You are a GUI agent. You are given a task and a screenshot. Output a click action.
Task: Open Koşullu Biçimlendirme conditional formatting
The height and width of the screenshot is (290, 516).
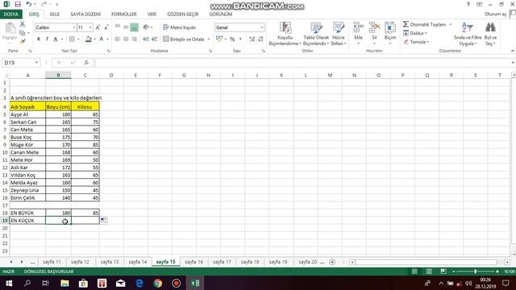coord(285,34)
